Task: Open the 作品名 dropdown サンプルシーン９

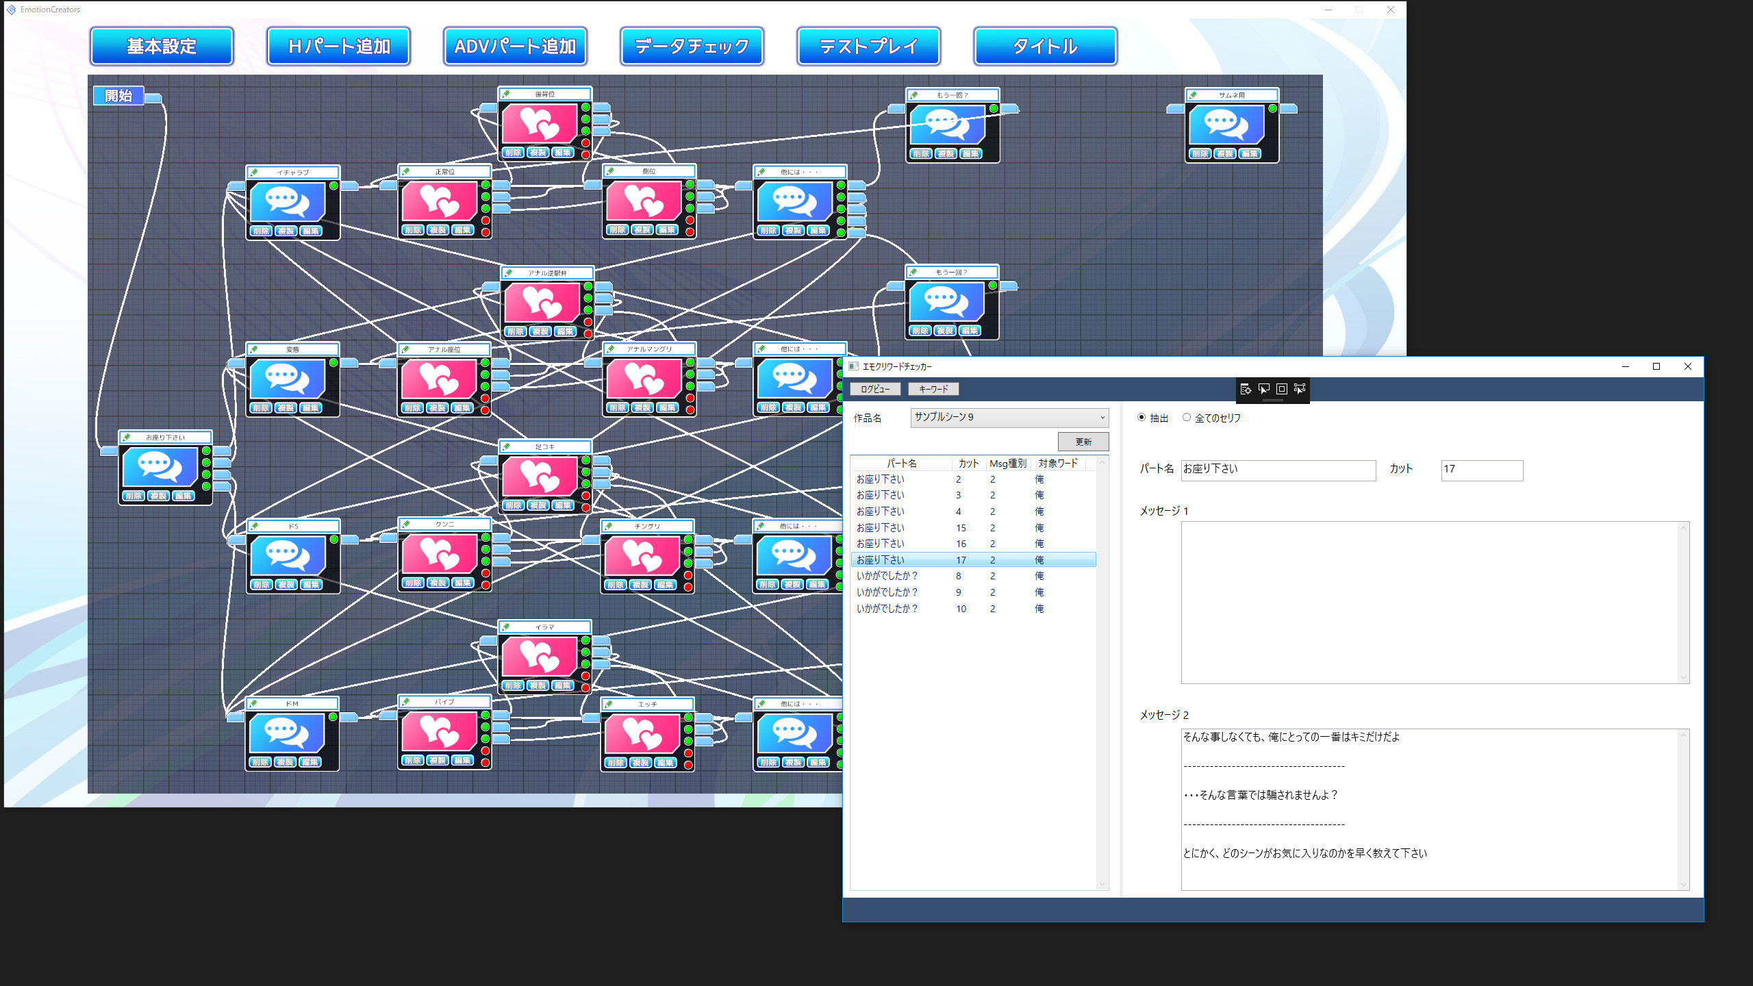Action: (x=1009, y=417)
